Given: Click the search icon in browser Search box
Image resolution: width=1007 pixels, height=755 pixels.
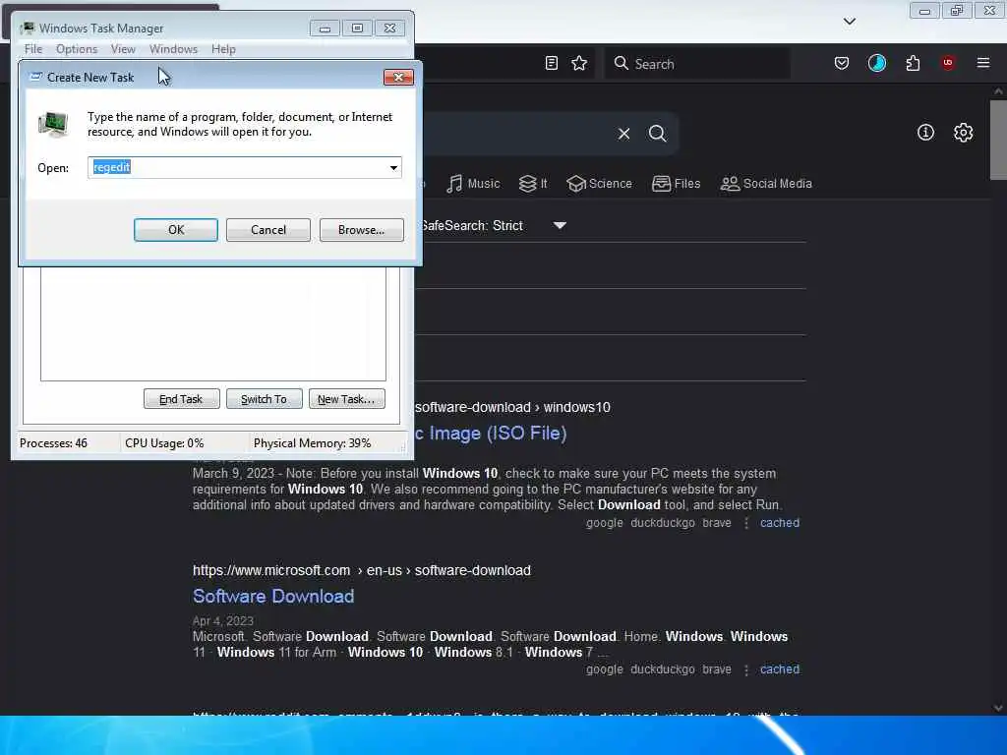Looking at the screenshot, I should 621,63.
